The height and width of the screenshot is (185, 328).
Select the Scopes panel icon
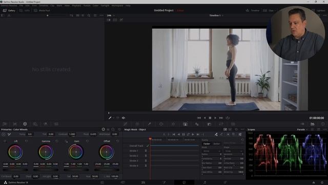[x=312, y=124]
